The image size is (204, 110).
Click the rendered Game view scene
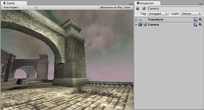coord(67,60)
